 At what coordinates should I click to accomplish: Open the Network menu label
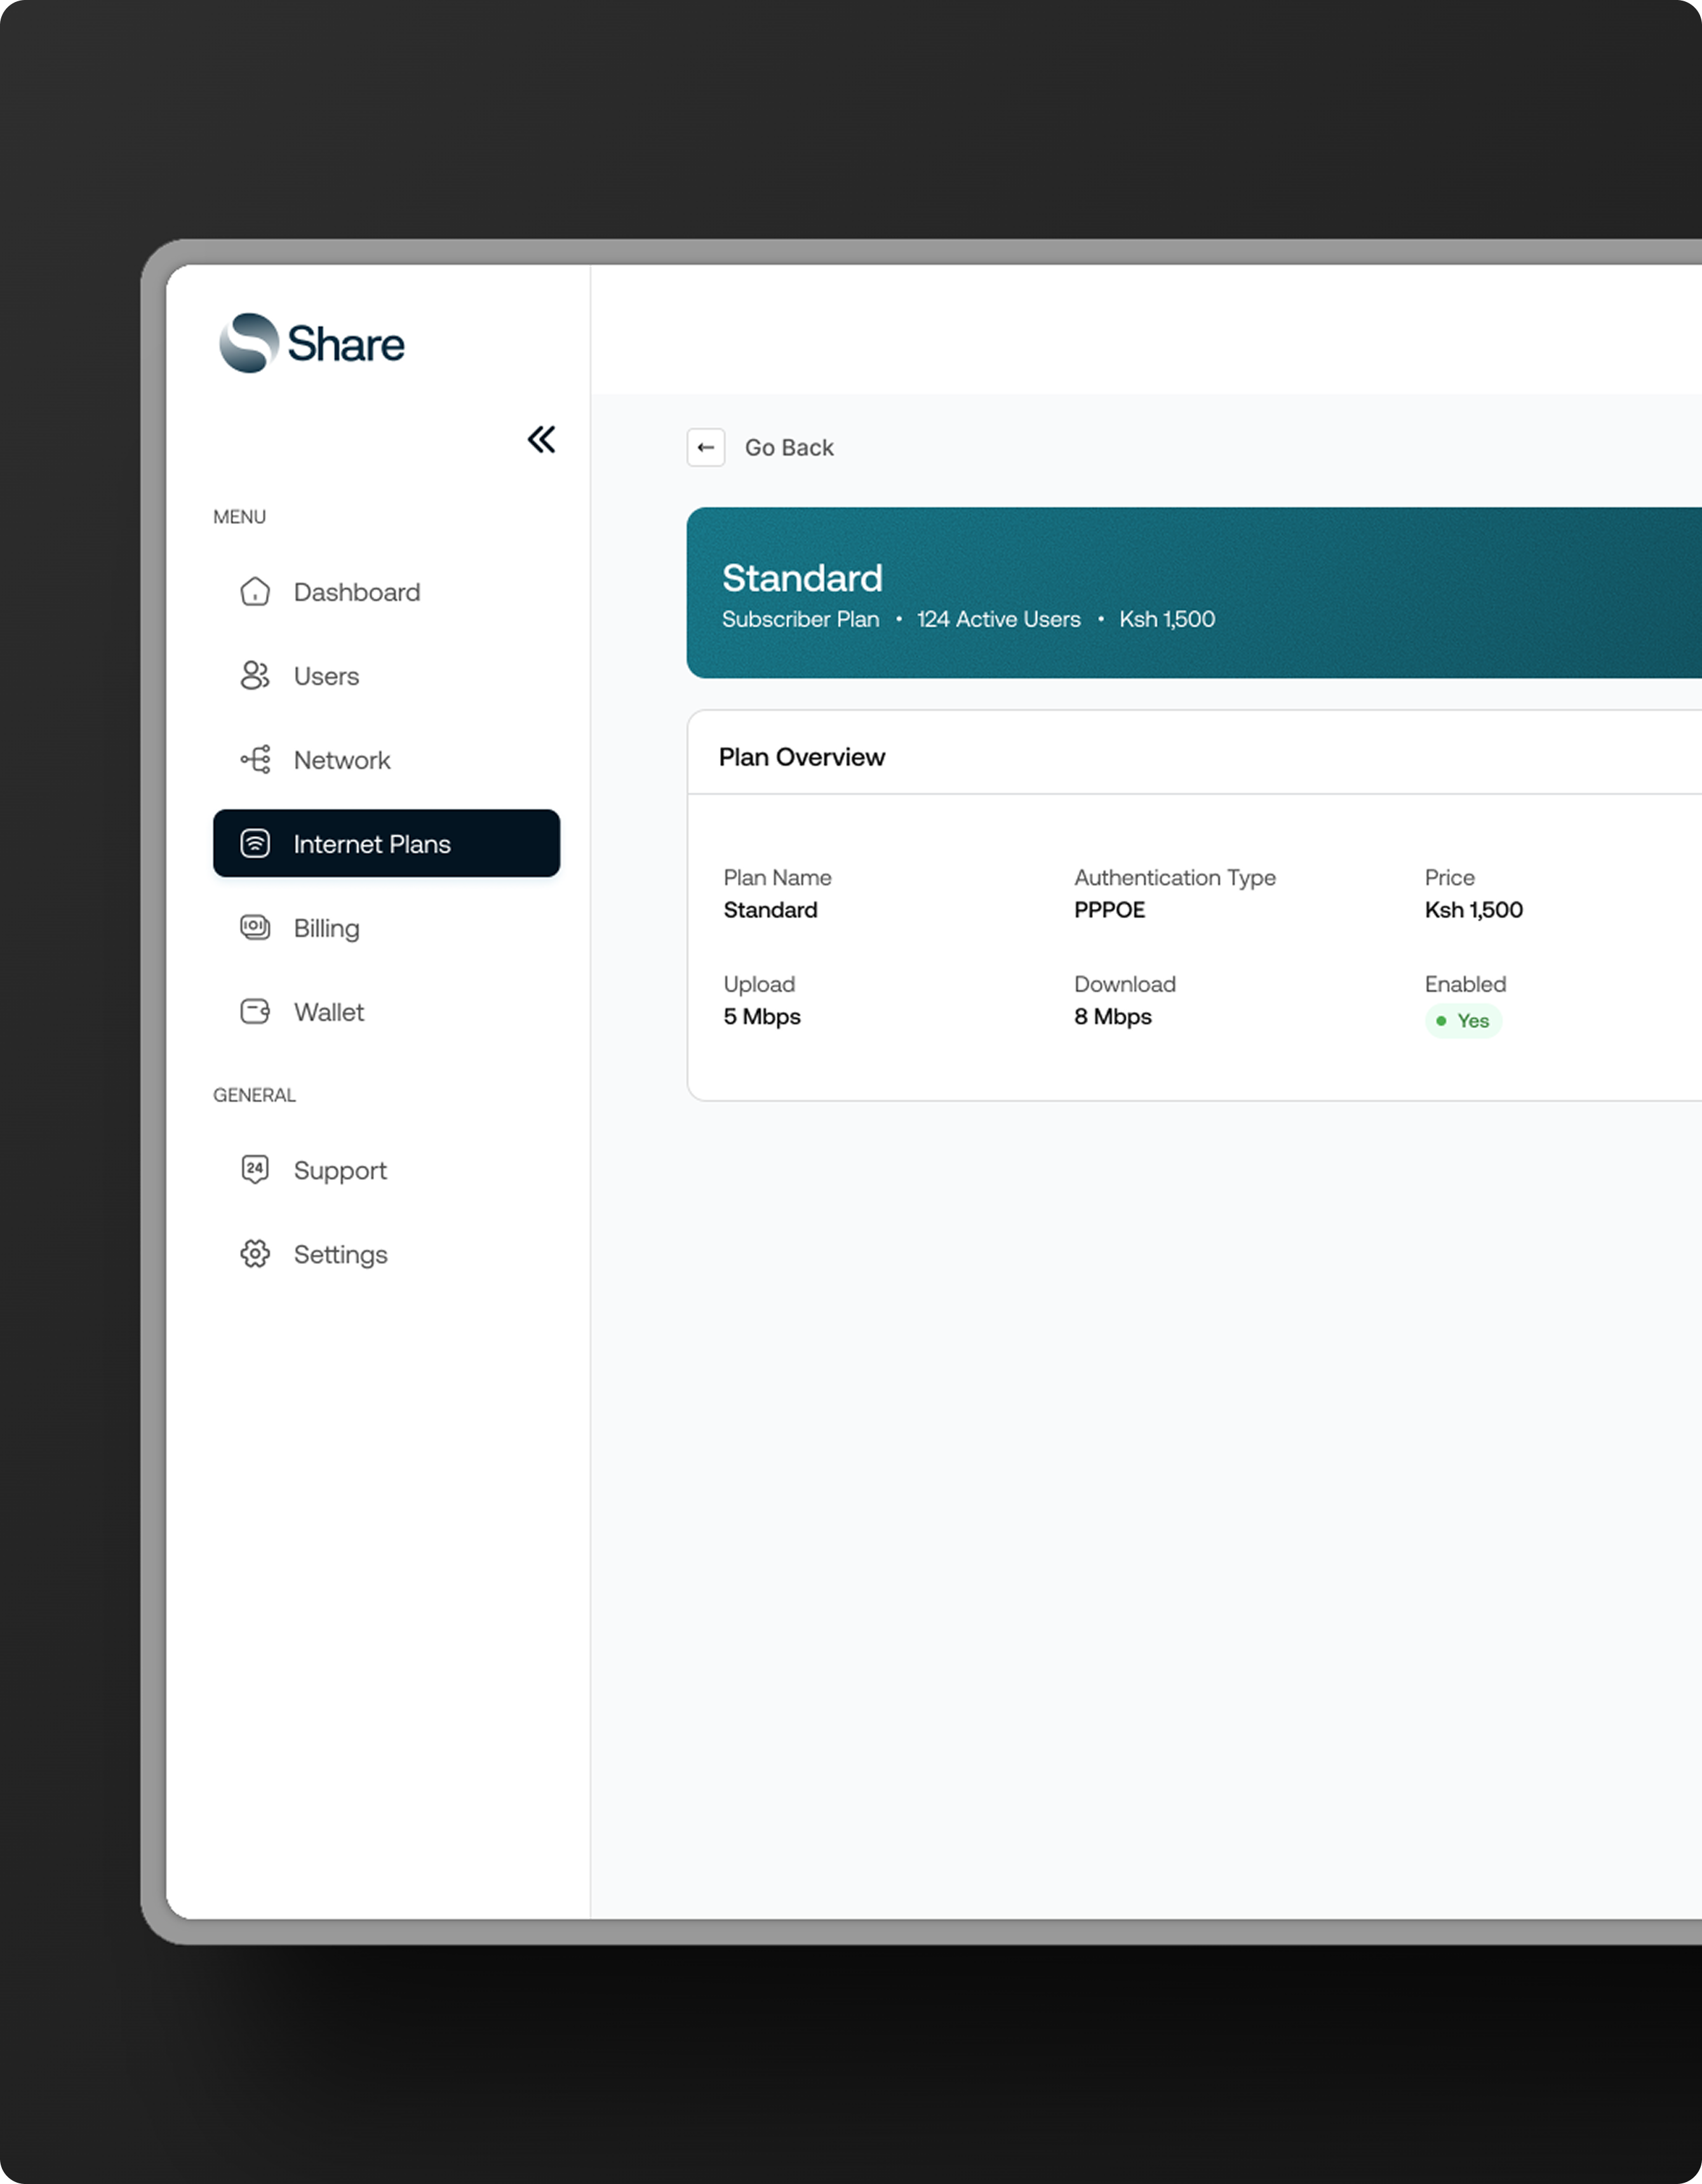pyautogui.click(x=341, y=760)
